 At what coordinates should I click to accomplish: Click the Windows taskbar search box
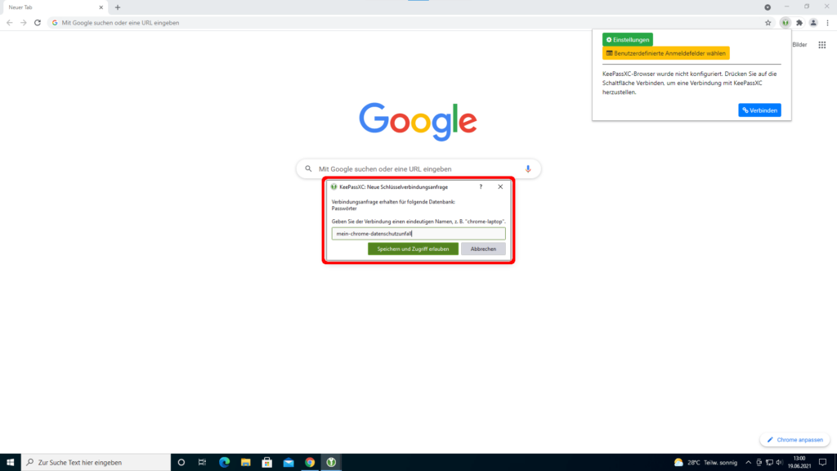click(x=96, y=463)
